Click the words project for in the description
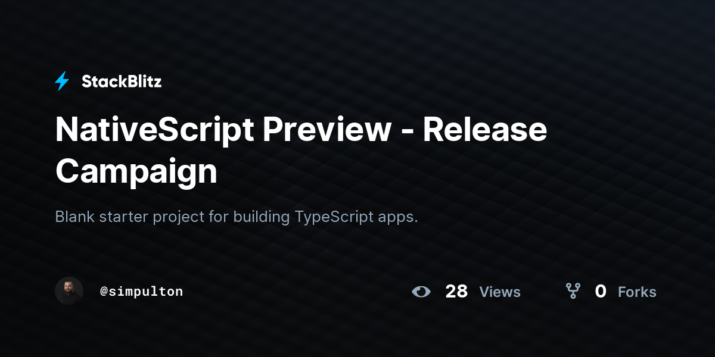Viewport: 715px width, 357px height. 191,217
